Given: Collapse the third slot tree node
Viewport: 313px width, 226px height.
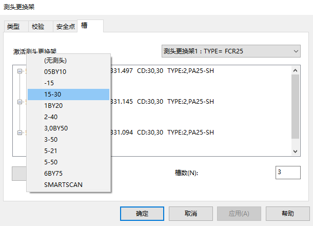Looking at the screenshot, I should click(x=20, y=133).
